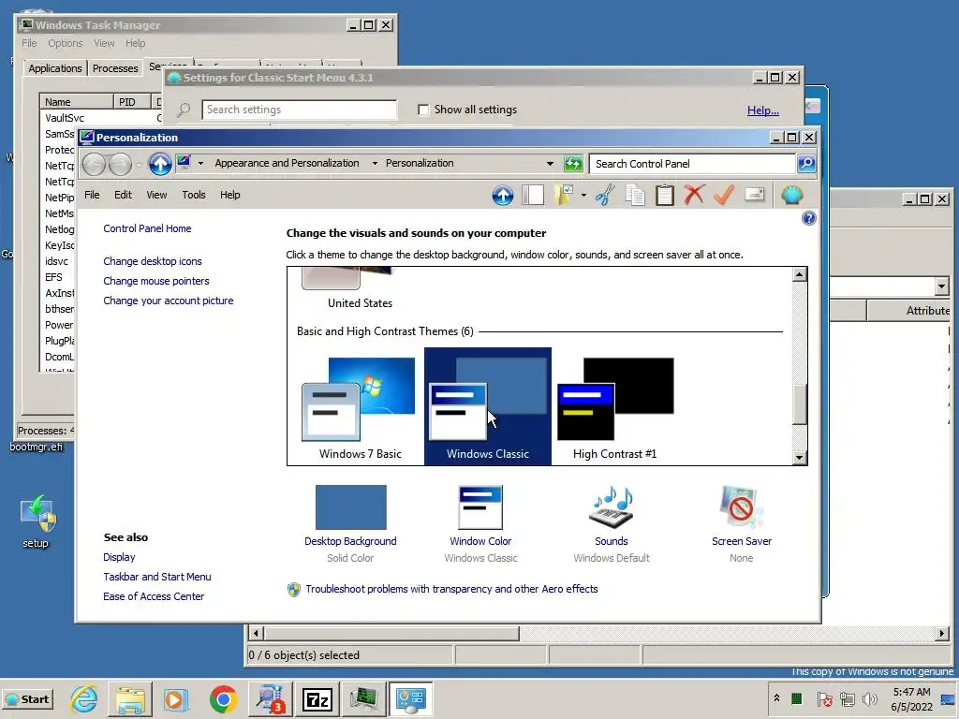Open the File menu in Personalization
Viewport: 959px width, 719px height.
tap(92, 195)
